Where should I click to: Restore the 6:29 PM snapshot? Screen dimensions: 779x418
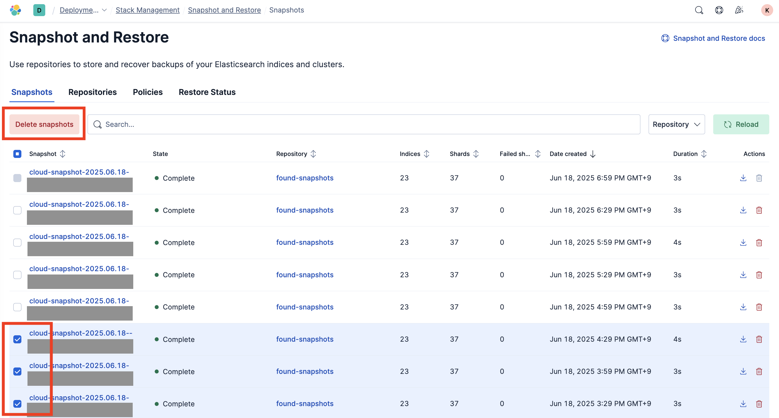(743, 210)
